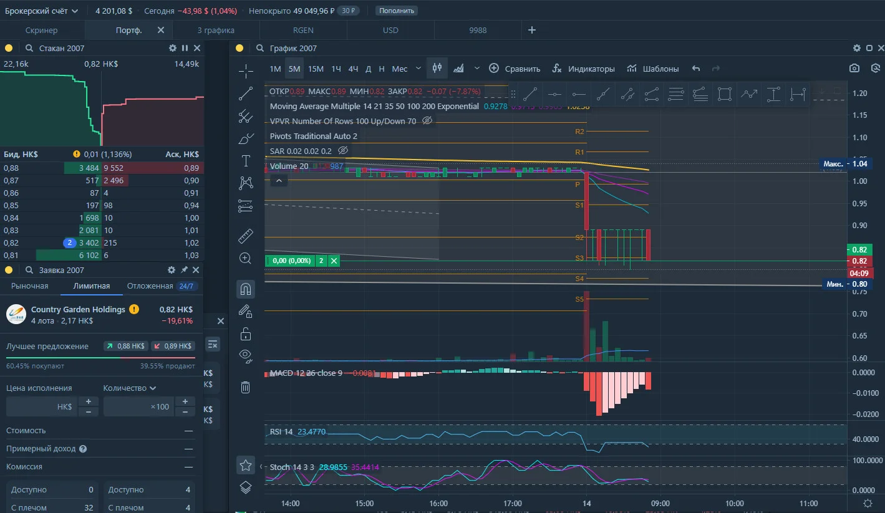Open the object tree layers icon
Screen dimensions: 885x513
[246, 487]
